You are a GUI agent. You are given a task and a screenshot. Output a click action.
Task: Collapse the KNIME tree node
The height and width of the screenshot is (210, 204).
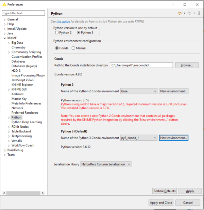[5, 38]
